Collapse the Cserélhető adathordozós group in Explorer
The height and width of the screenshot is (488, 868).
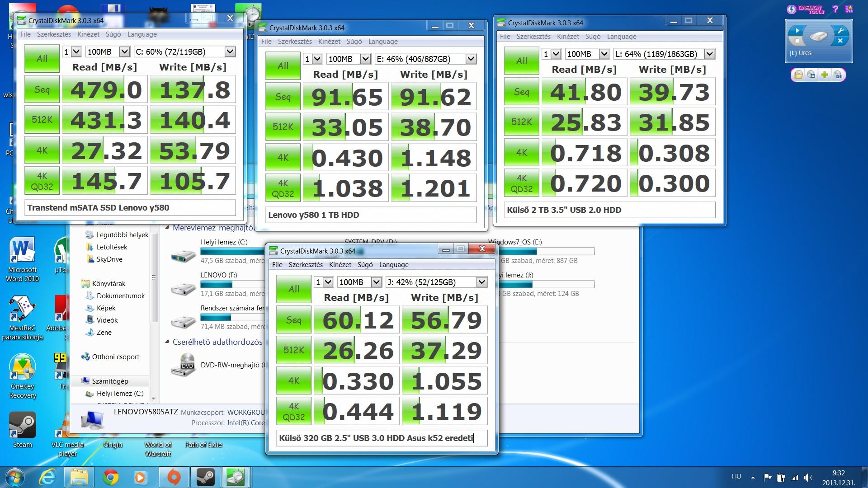(x=167, y=342)
